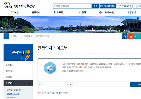This screenshot has width=141, height=99.
Task: Expand the 커뮤니티 sidebar section
Action: [18, 77]
